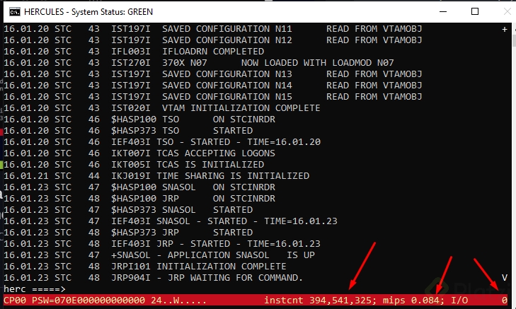Image resolution: width=516 pixels, height=309 pixels.
Task: Close the HERCULES console window
Action: click(x=505, y=11)
